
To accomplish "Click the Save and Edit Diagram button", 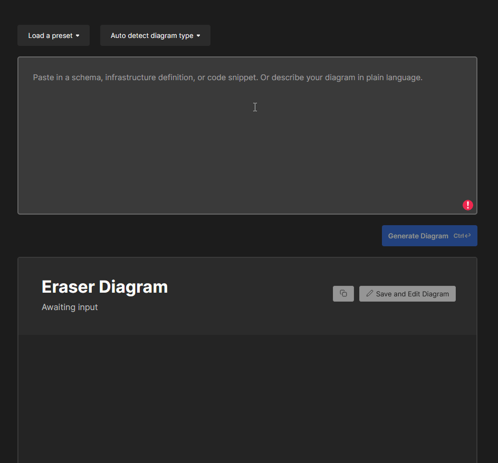I will click(x=407, y=294).
